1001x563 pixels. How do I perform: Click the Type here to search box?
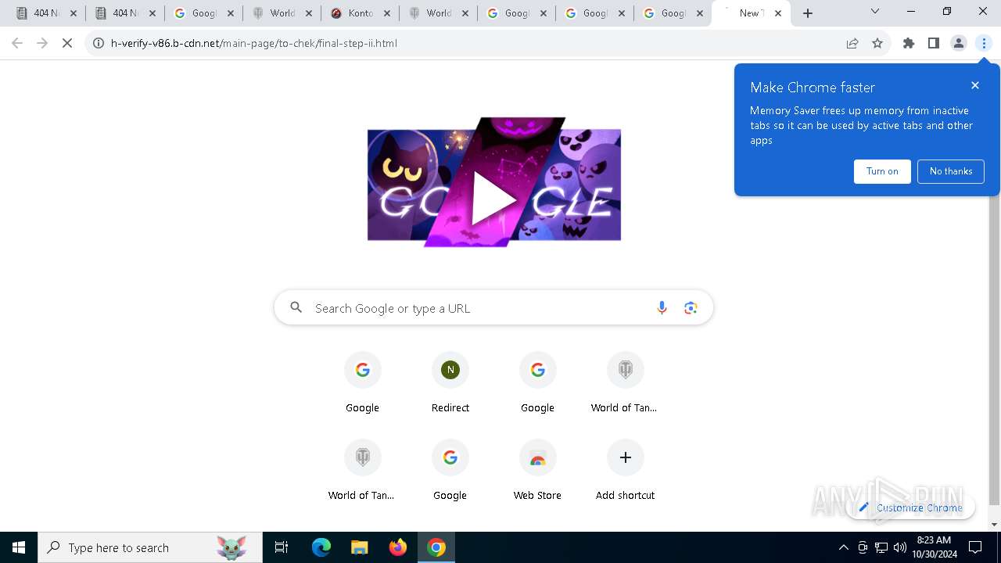pyautogui.click(x=150, y=547)
